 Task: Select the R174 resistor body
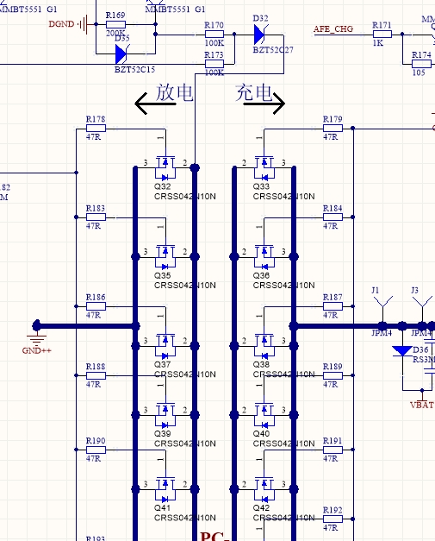[421, 64]
